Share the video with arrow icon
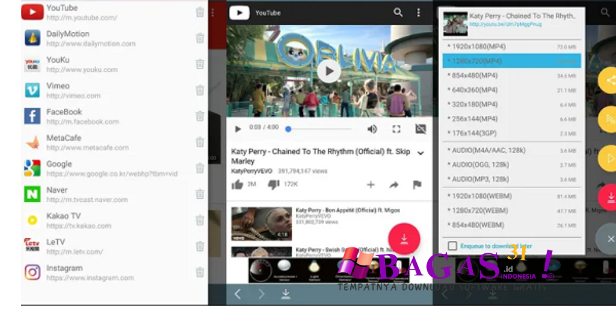 pos(393,185)
